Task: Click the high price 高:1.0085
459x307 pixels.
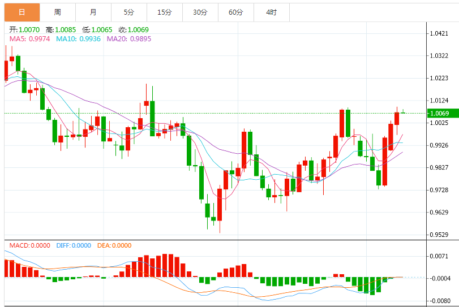Action: 61,30
